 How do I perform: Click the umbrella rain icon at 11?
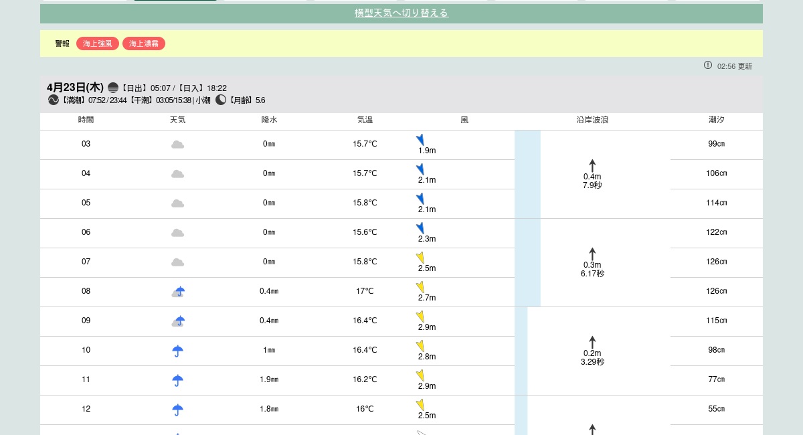[177, 380]
